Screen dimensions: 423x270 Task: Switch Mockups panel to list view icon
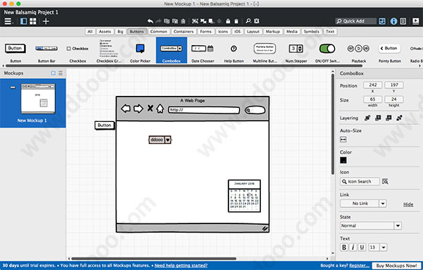tap(61, 73)
